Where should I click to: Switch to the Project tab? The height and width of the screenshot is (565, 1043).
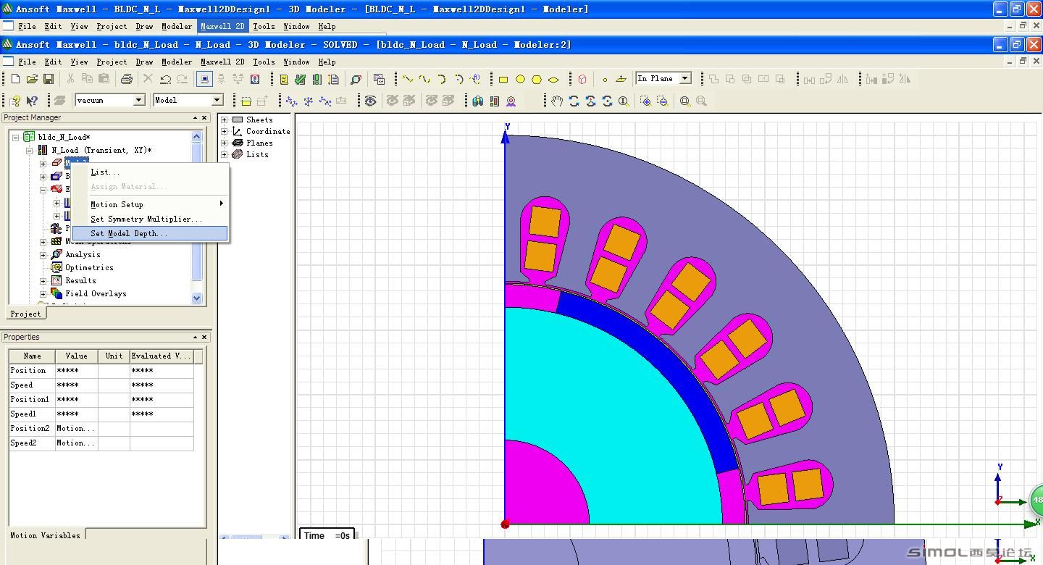(x=25, y=314)
